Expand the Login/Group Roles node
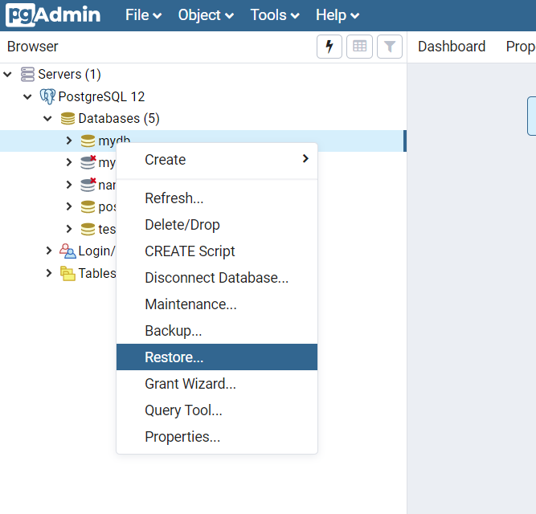536x514 pixels. (49, 251)
